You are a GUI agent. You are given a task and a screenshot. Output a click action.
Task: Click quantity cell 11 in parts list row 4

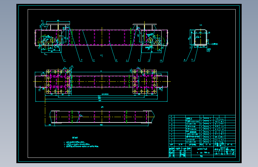(x=201, y=134)
